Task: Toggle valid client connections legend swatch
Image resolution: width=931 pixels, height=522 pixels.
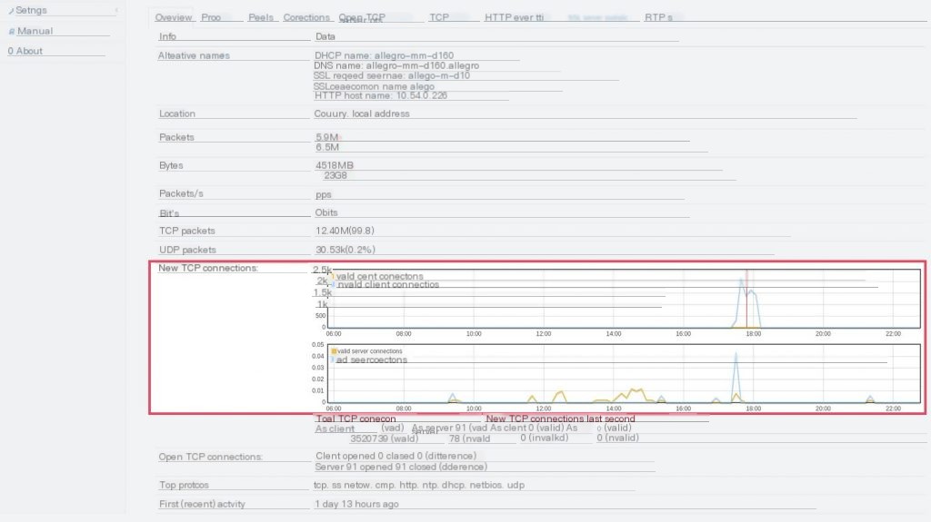Action: click(x=333, y=276)
